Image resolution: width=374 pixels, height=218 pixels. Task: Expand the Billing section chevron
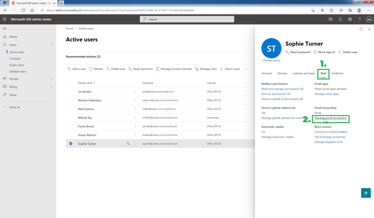[x=51, y=87]
